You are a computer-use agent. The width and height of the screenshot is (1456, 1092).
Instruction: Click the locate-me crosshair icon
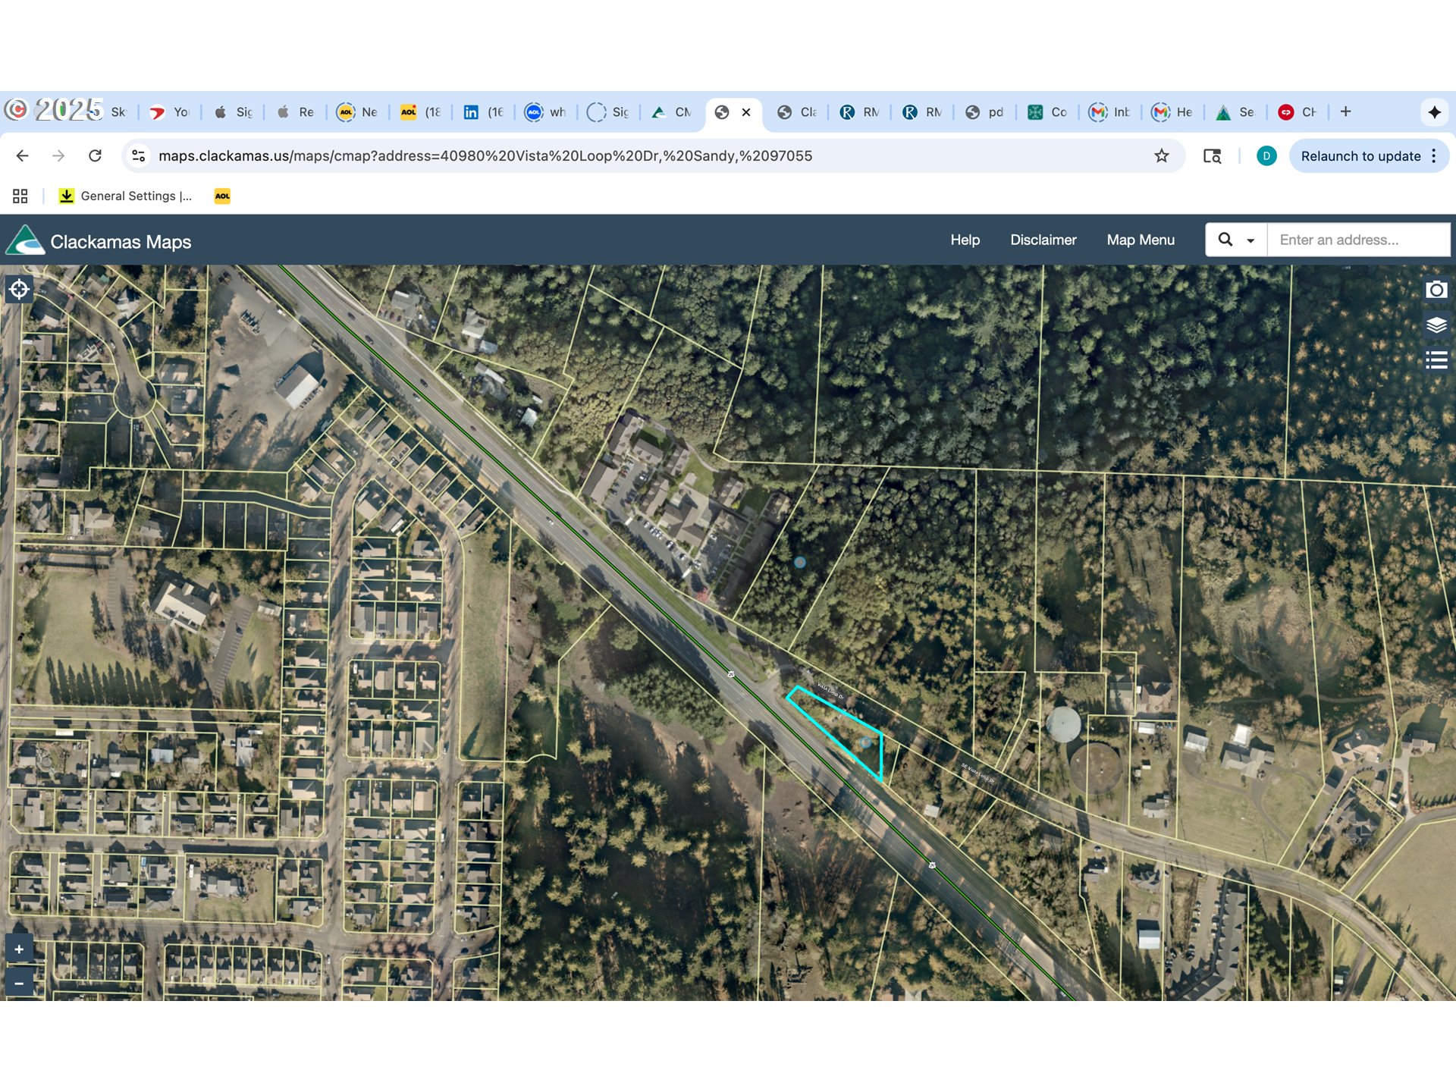point(19,289)
